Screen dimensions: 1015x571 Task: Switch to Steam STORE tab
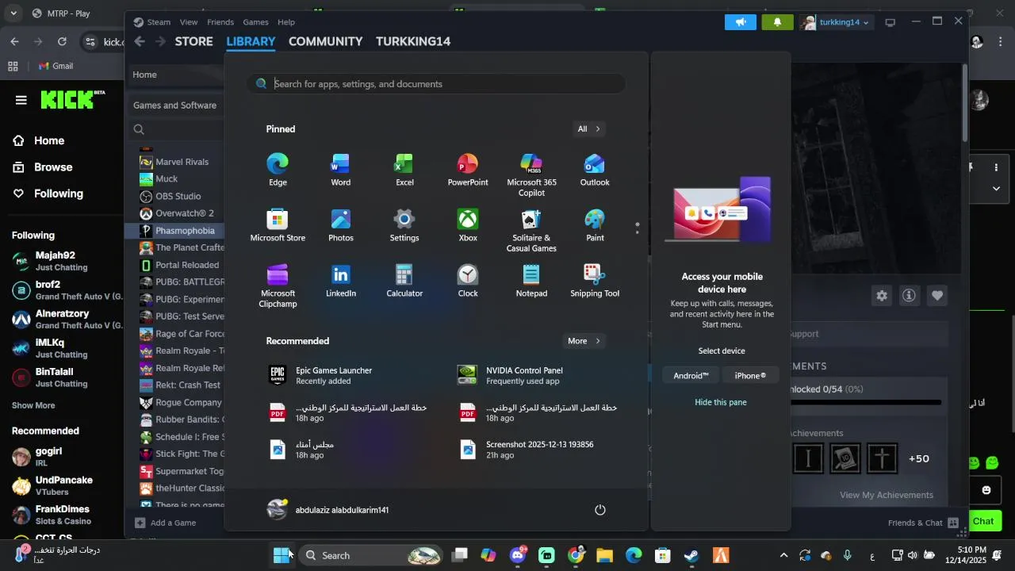[x=193, y=41]
